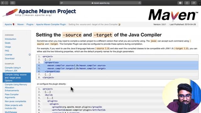Click 'or configure the plugin directly:' text
The height and width of the screenshot is (113, 201).
[x=52, y=84]
